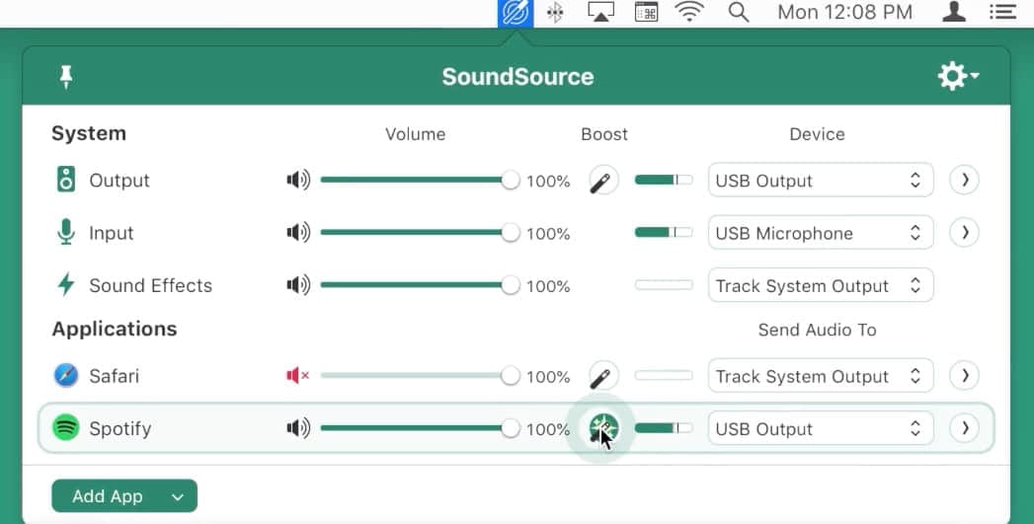This screenshot has height=524, width=1034.
Task: Disable the active Spotify boost button
Action: (603, 428)
